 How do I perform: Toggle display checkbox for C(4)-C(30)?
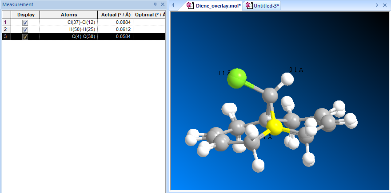coord(25,37)
